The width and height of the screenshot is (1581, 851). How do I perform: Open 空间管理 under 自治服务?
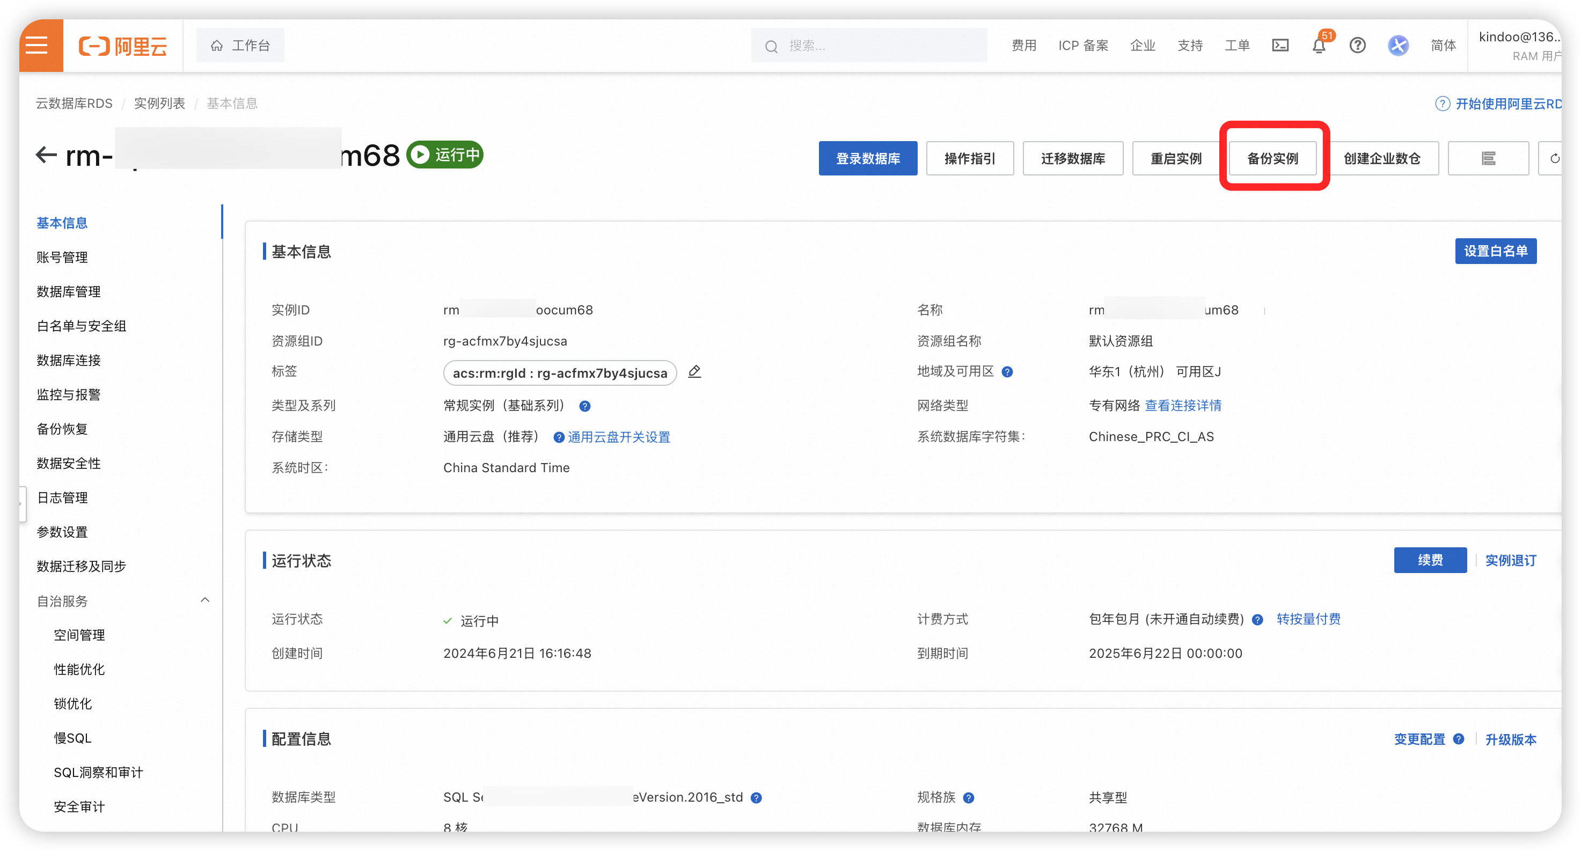pos(79,635)
